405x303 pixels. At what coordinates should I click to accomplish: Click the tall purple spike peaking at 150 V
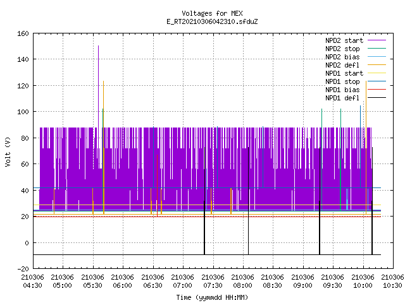99,86
